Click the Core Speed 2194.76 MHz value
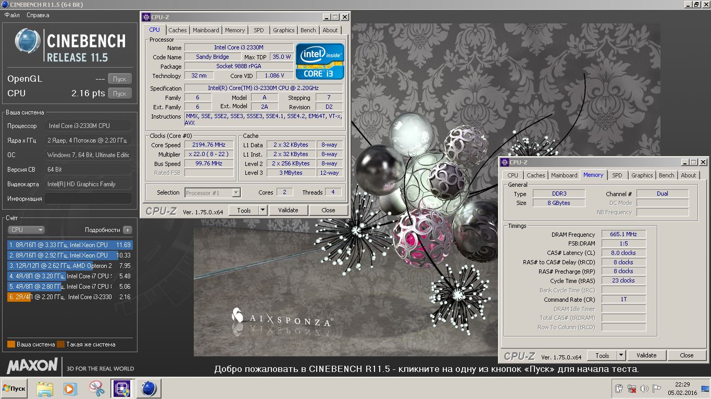Screen dimensions: 711x399 (210, 145)
